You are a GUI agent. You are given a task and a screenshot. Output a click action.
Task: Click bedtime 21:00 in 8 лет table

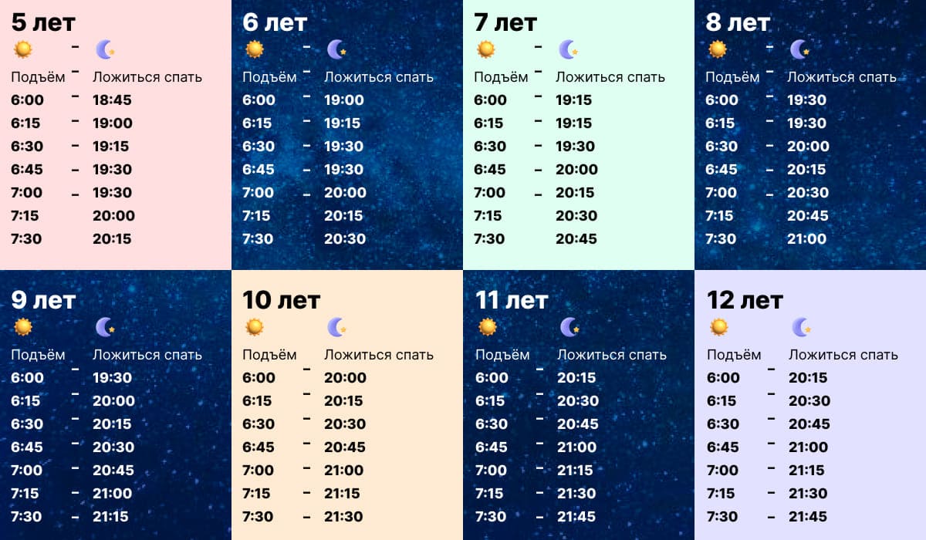pyautogui.click(x=806, y=238)
